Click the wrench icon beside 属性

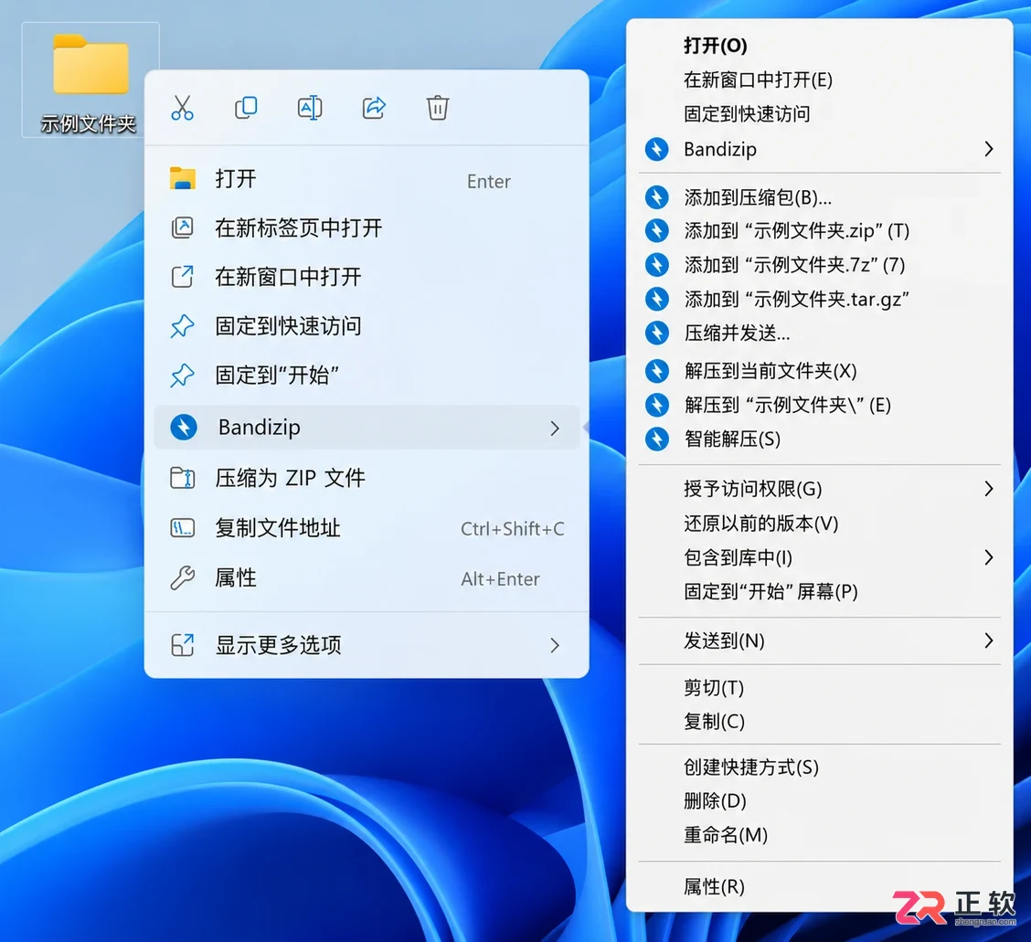pyautogui.click(x=182, y=577)
